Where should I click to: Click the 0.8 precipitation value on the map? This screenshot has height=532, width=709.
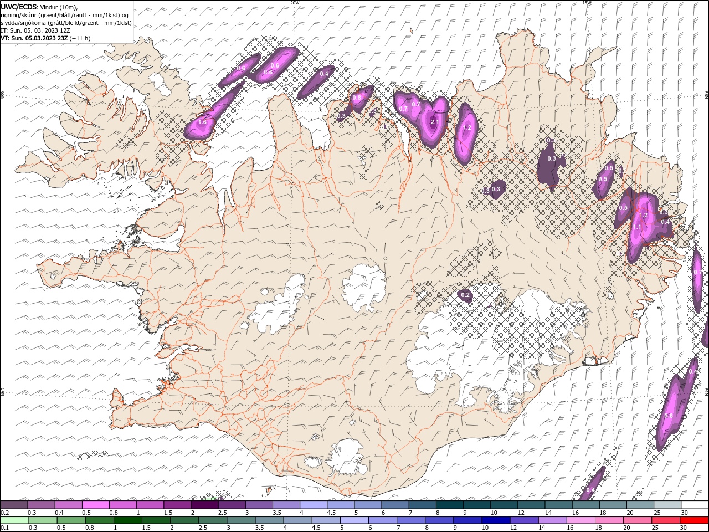[x=357, y=98]
